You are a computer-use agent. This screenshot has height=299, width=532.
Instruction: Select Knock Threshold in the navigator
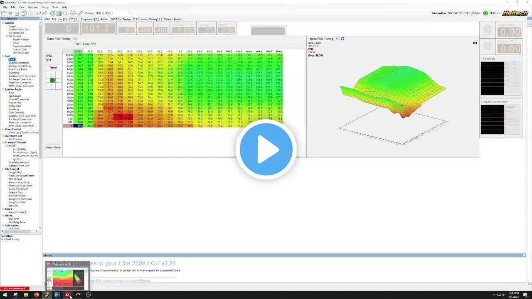18,212
